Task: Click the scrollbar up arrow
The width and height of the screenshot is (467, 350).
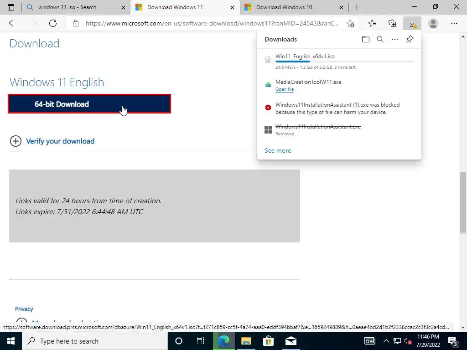Action: pyautogui.click(x=463, y=36)
